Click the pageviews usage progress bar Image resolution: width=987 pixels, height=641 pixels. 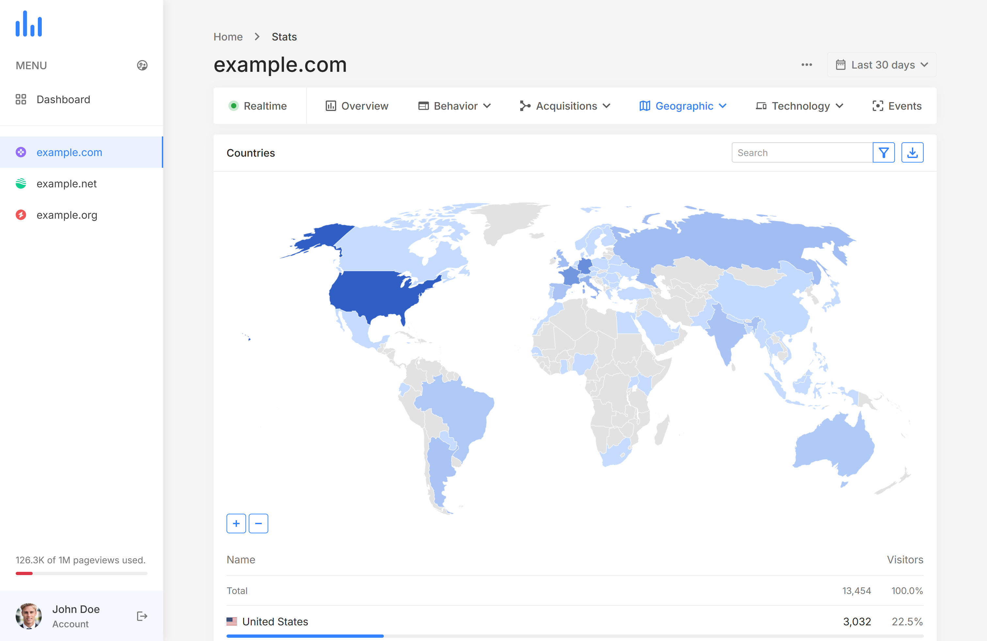pos(81,573)
